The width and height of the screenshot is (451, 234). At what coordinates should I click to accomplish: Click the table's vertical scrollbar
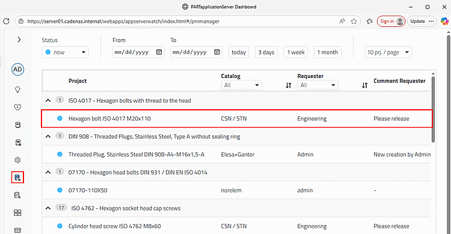click(x=433, y=109)
